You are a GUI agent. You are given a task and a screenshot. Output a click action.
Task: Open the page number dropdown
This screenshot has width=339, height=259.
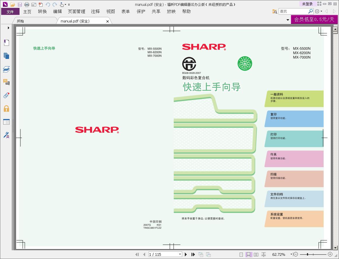coord(180,254)
